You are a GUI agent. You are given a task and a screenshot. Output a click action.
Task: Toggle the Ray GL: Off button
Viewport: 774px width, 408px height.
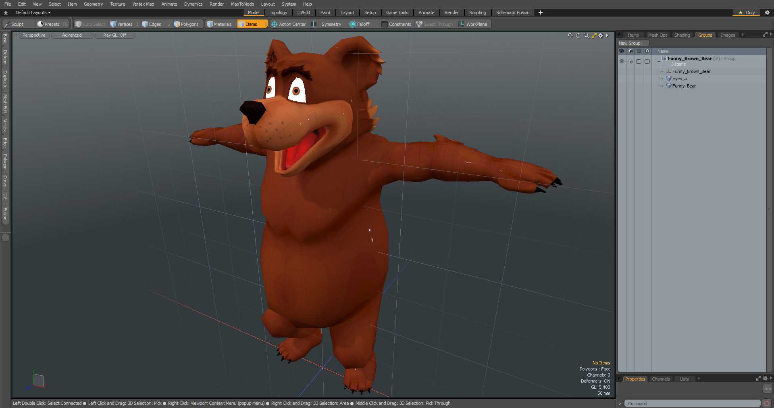click(114, 35)
